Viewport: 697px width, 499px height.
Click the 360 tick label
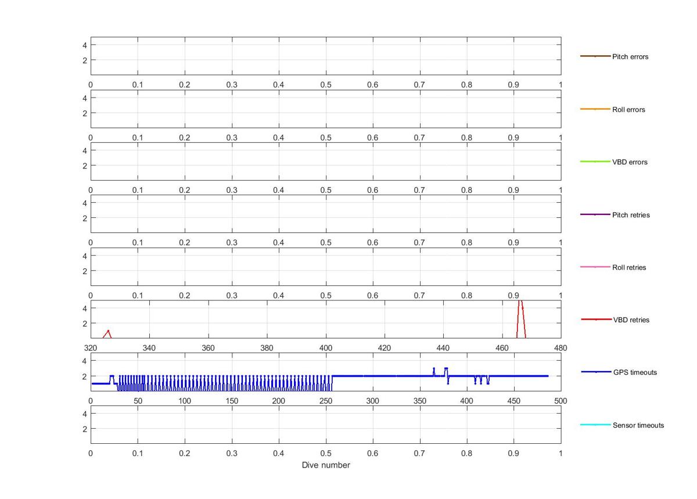(x=208, y=348)
